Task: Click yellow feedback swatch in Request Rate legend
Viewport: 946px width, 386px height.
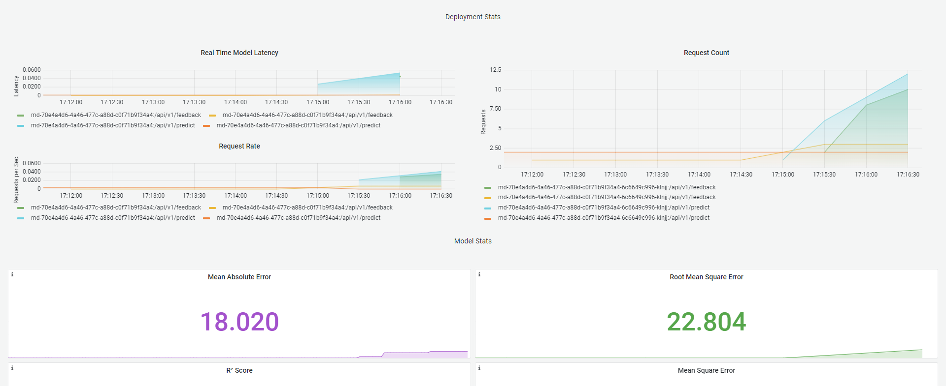Action: [212, 208]
